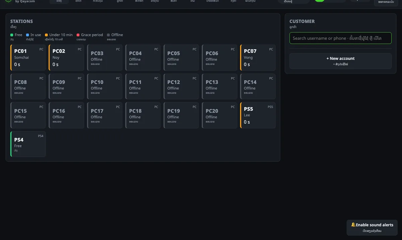Select the offline PC09 station card
Image resolution: width=402 pixels, height=240 pixels.
66,87
